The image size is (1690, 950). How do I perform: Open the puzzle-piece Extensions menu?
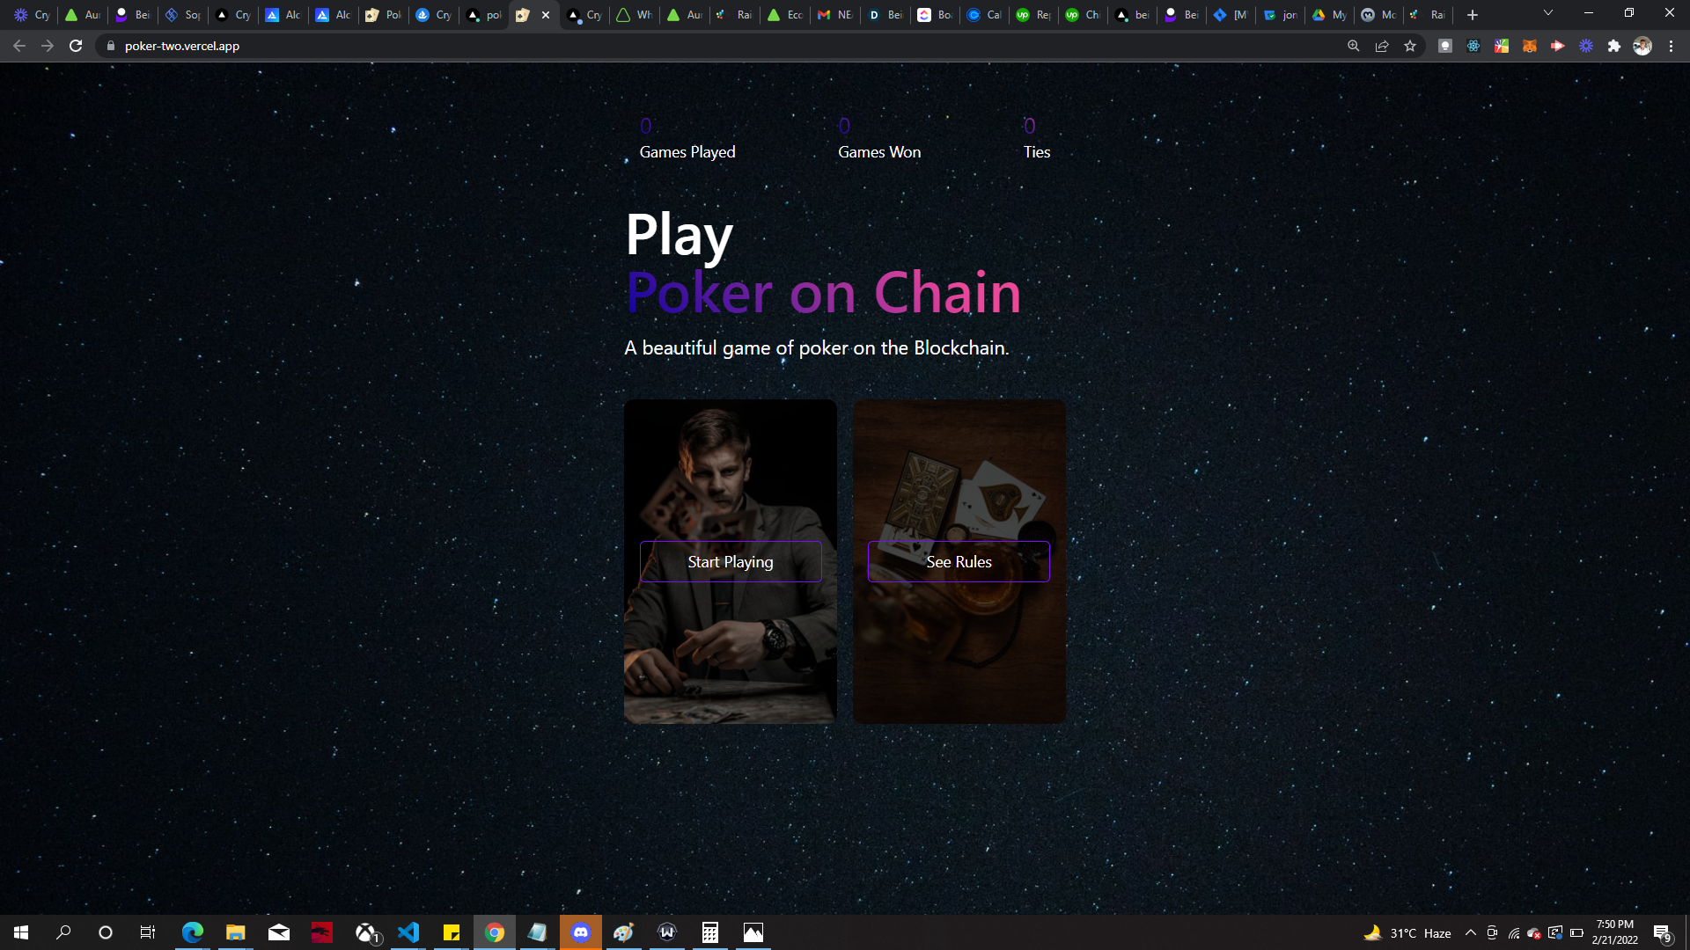tap(1614, 46)
